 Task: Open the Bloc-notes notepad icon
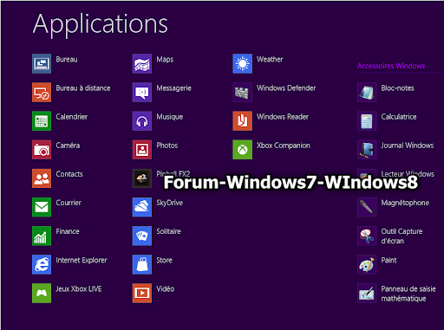(367, 92)
